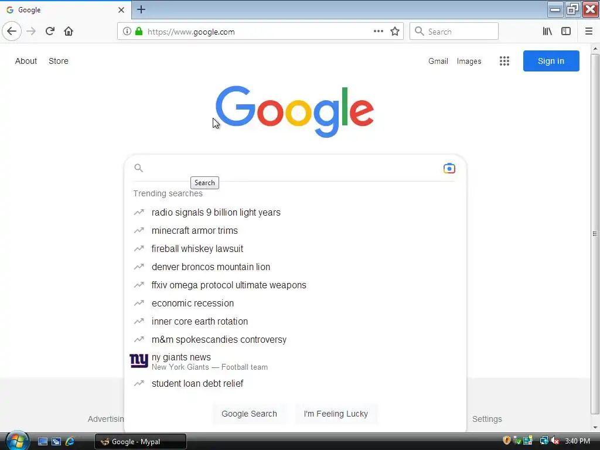The image size is (600, 450).
Task: Open Google apps grid icon
Action: coord(504,61)
